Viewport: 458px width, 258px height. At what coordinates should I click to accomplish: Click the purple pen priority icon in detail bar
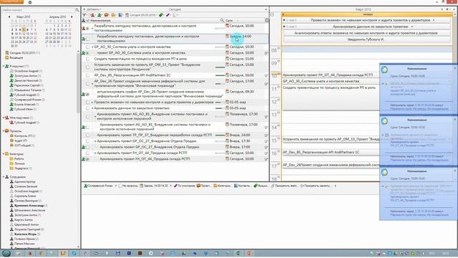click(175, 186)
